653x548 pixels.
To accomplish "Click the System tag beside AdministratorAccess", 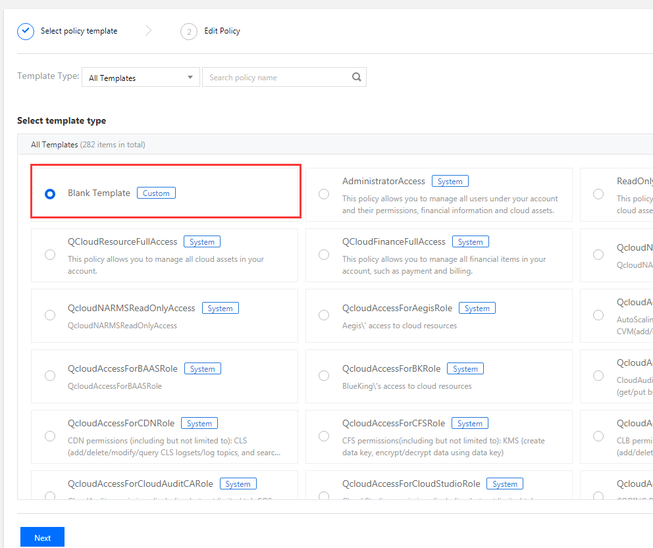I will (x=450, y=181).
